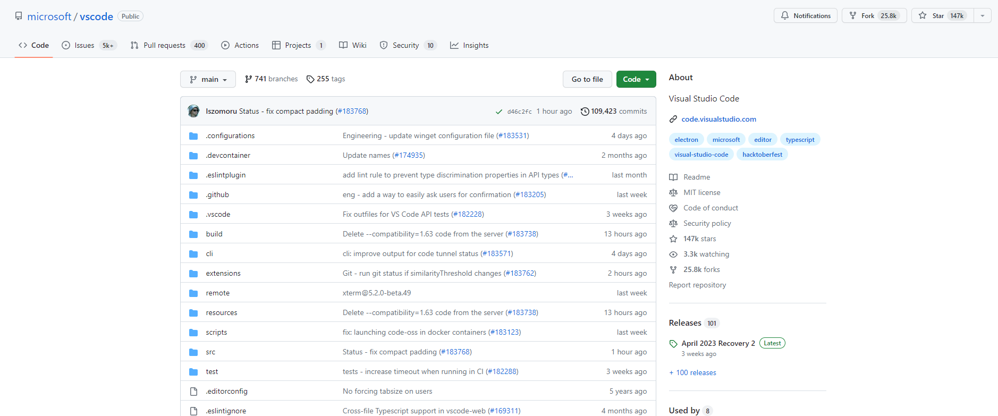Open the 'xterm@5.2.0-beta.49' commit message

[377, 293]
